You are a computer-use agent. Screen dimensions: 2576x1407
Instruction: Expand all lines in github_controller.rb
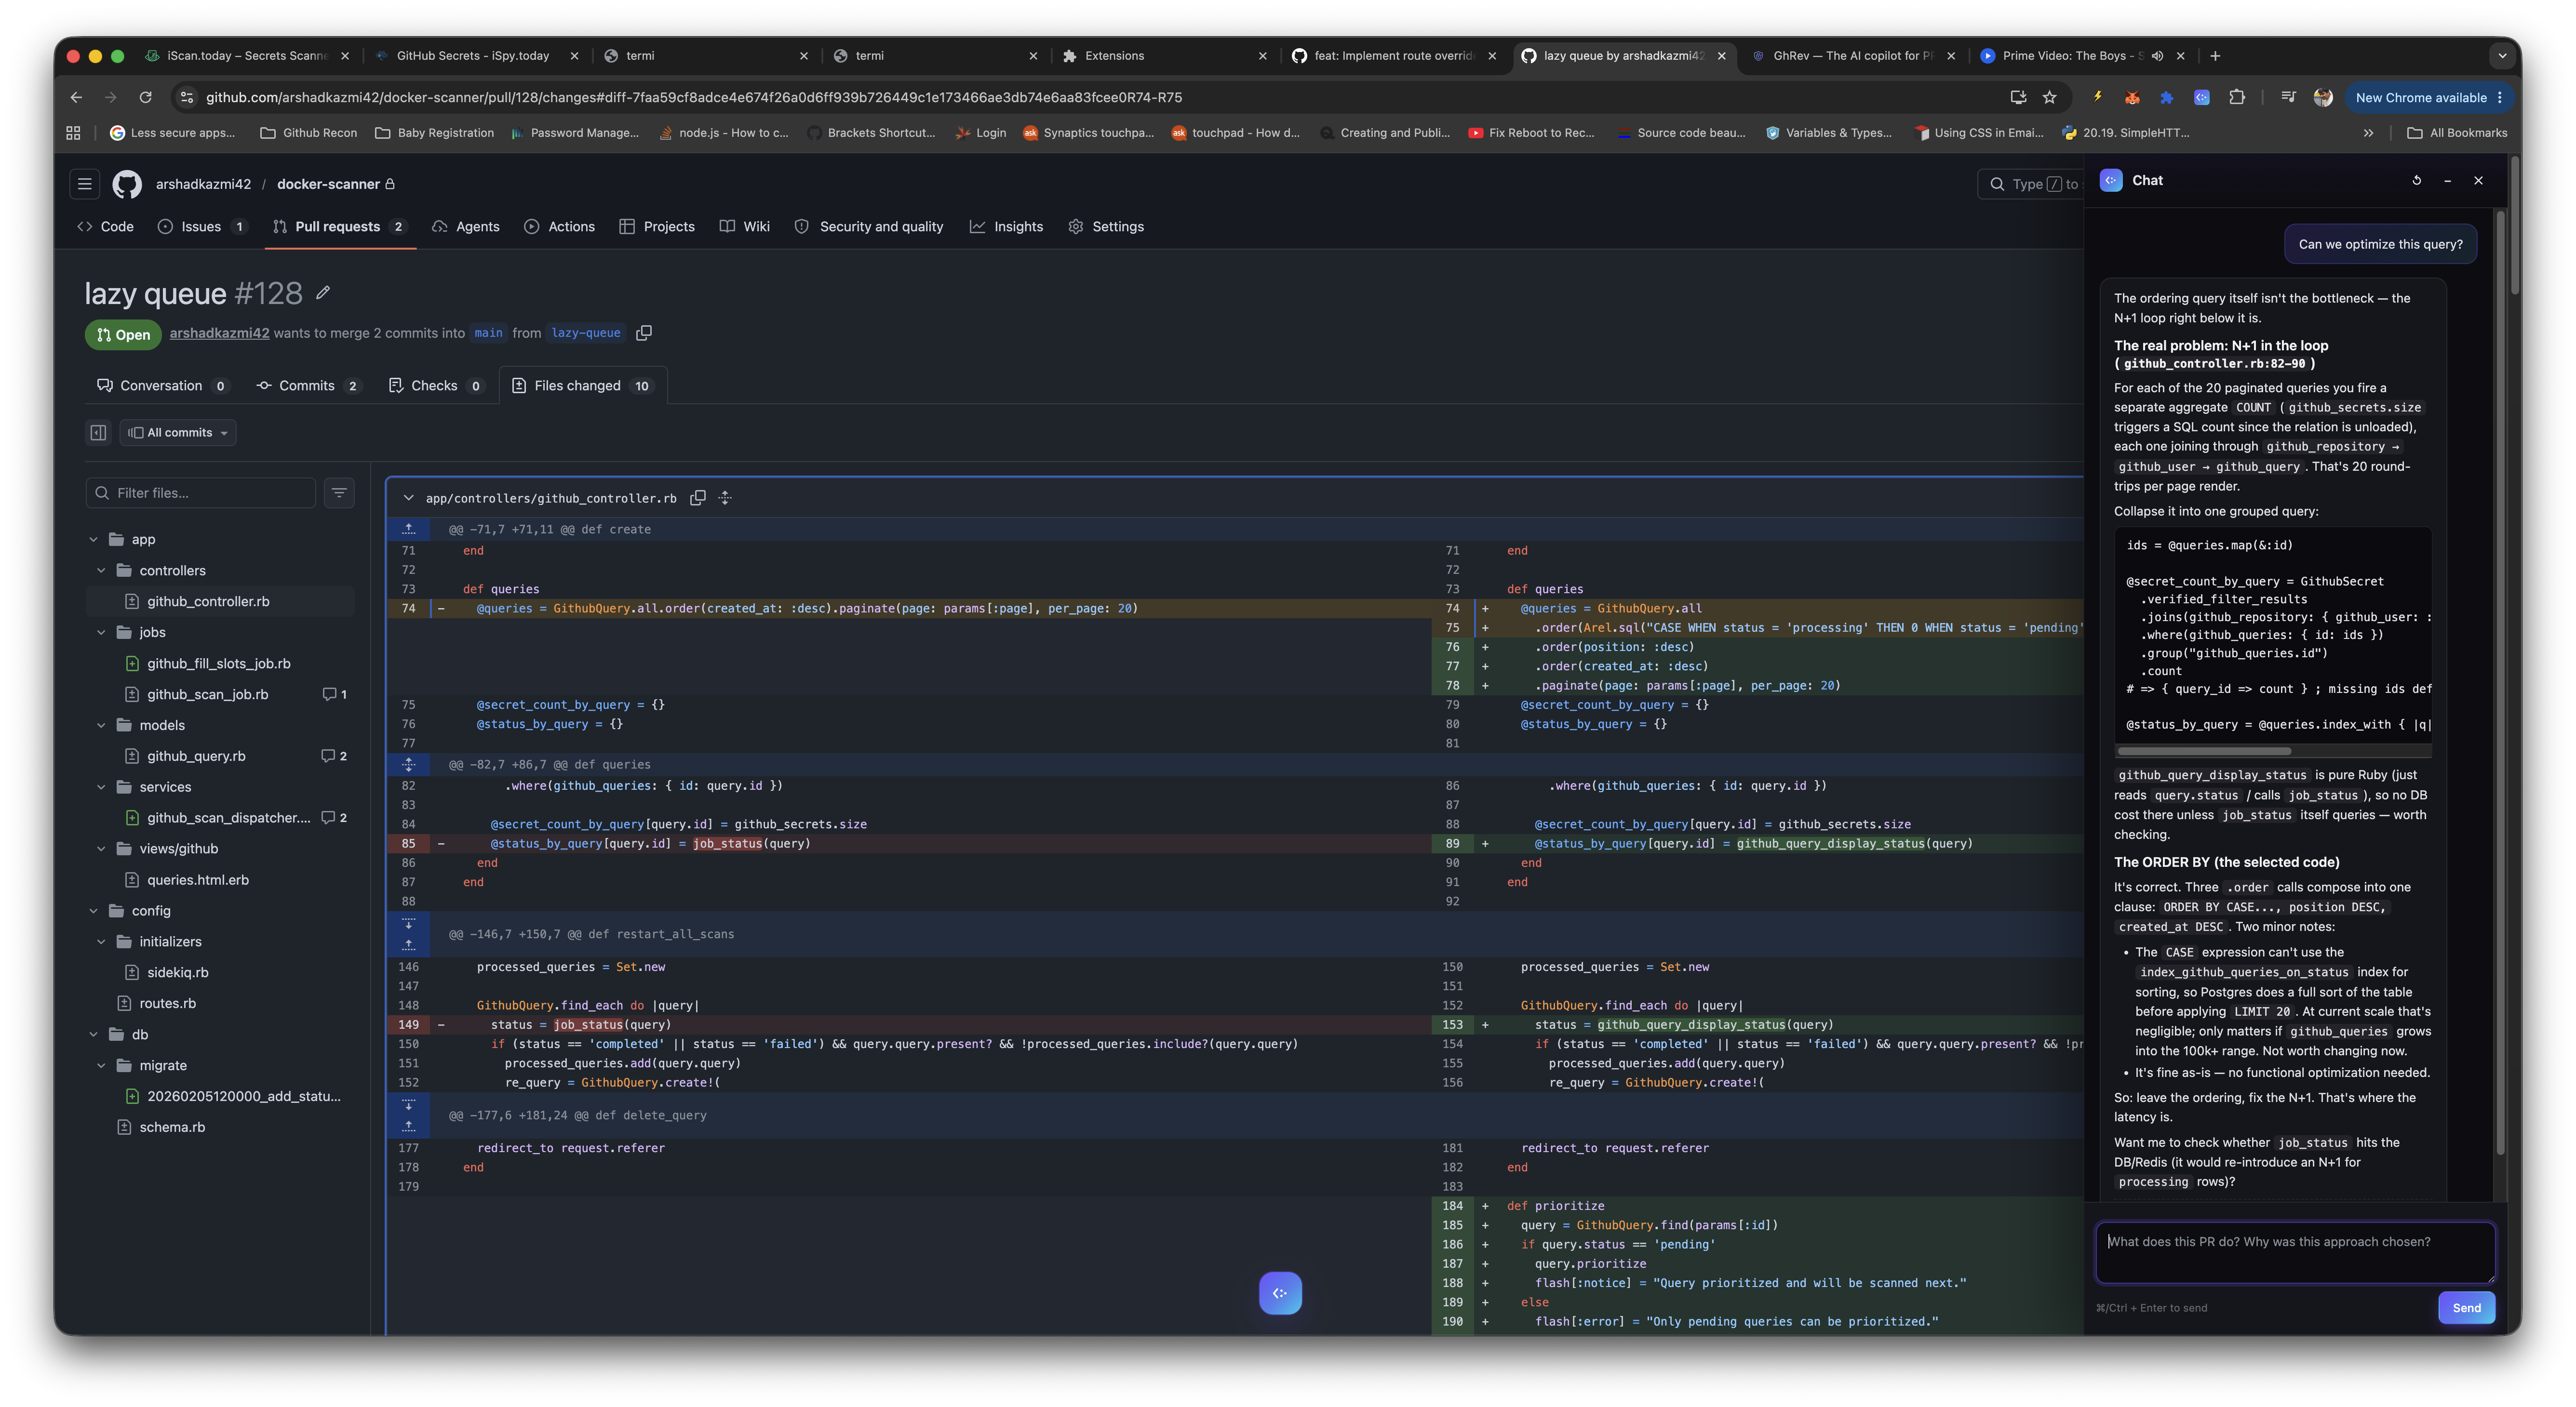725,498
